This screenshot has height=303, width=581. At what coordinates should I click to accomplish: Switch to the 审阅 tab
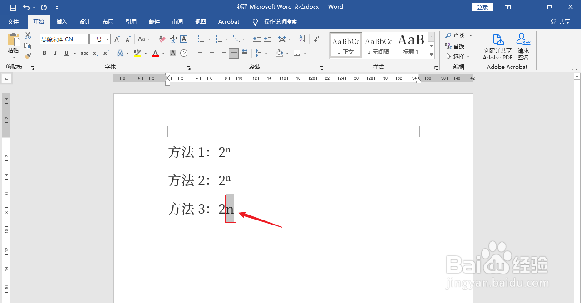177,22
